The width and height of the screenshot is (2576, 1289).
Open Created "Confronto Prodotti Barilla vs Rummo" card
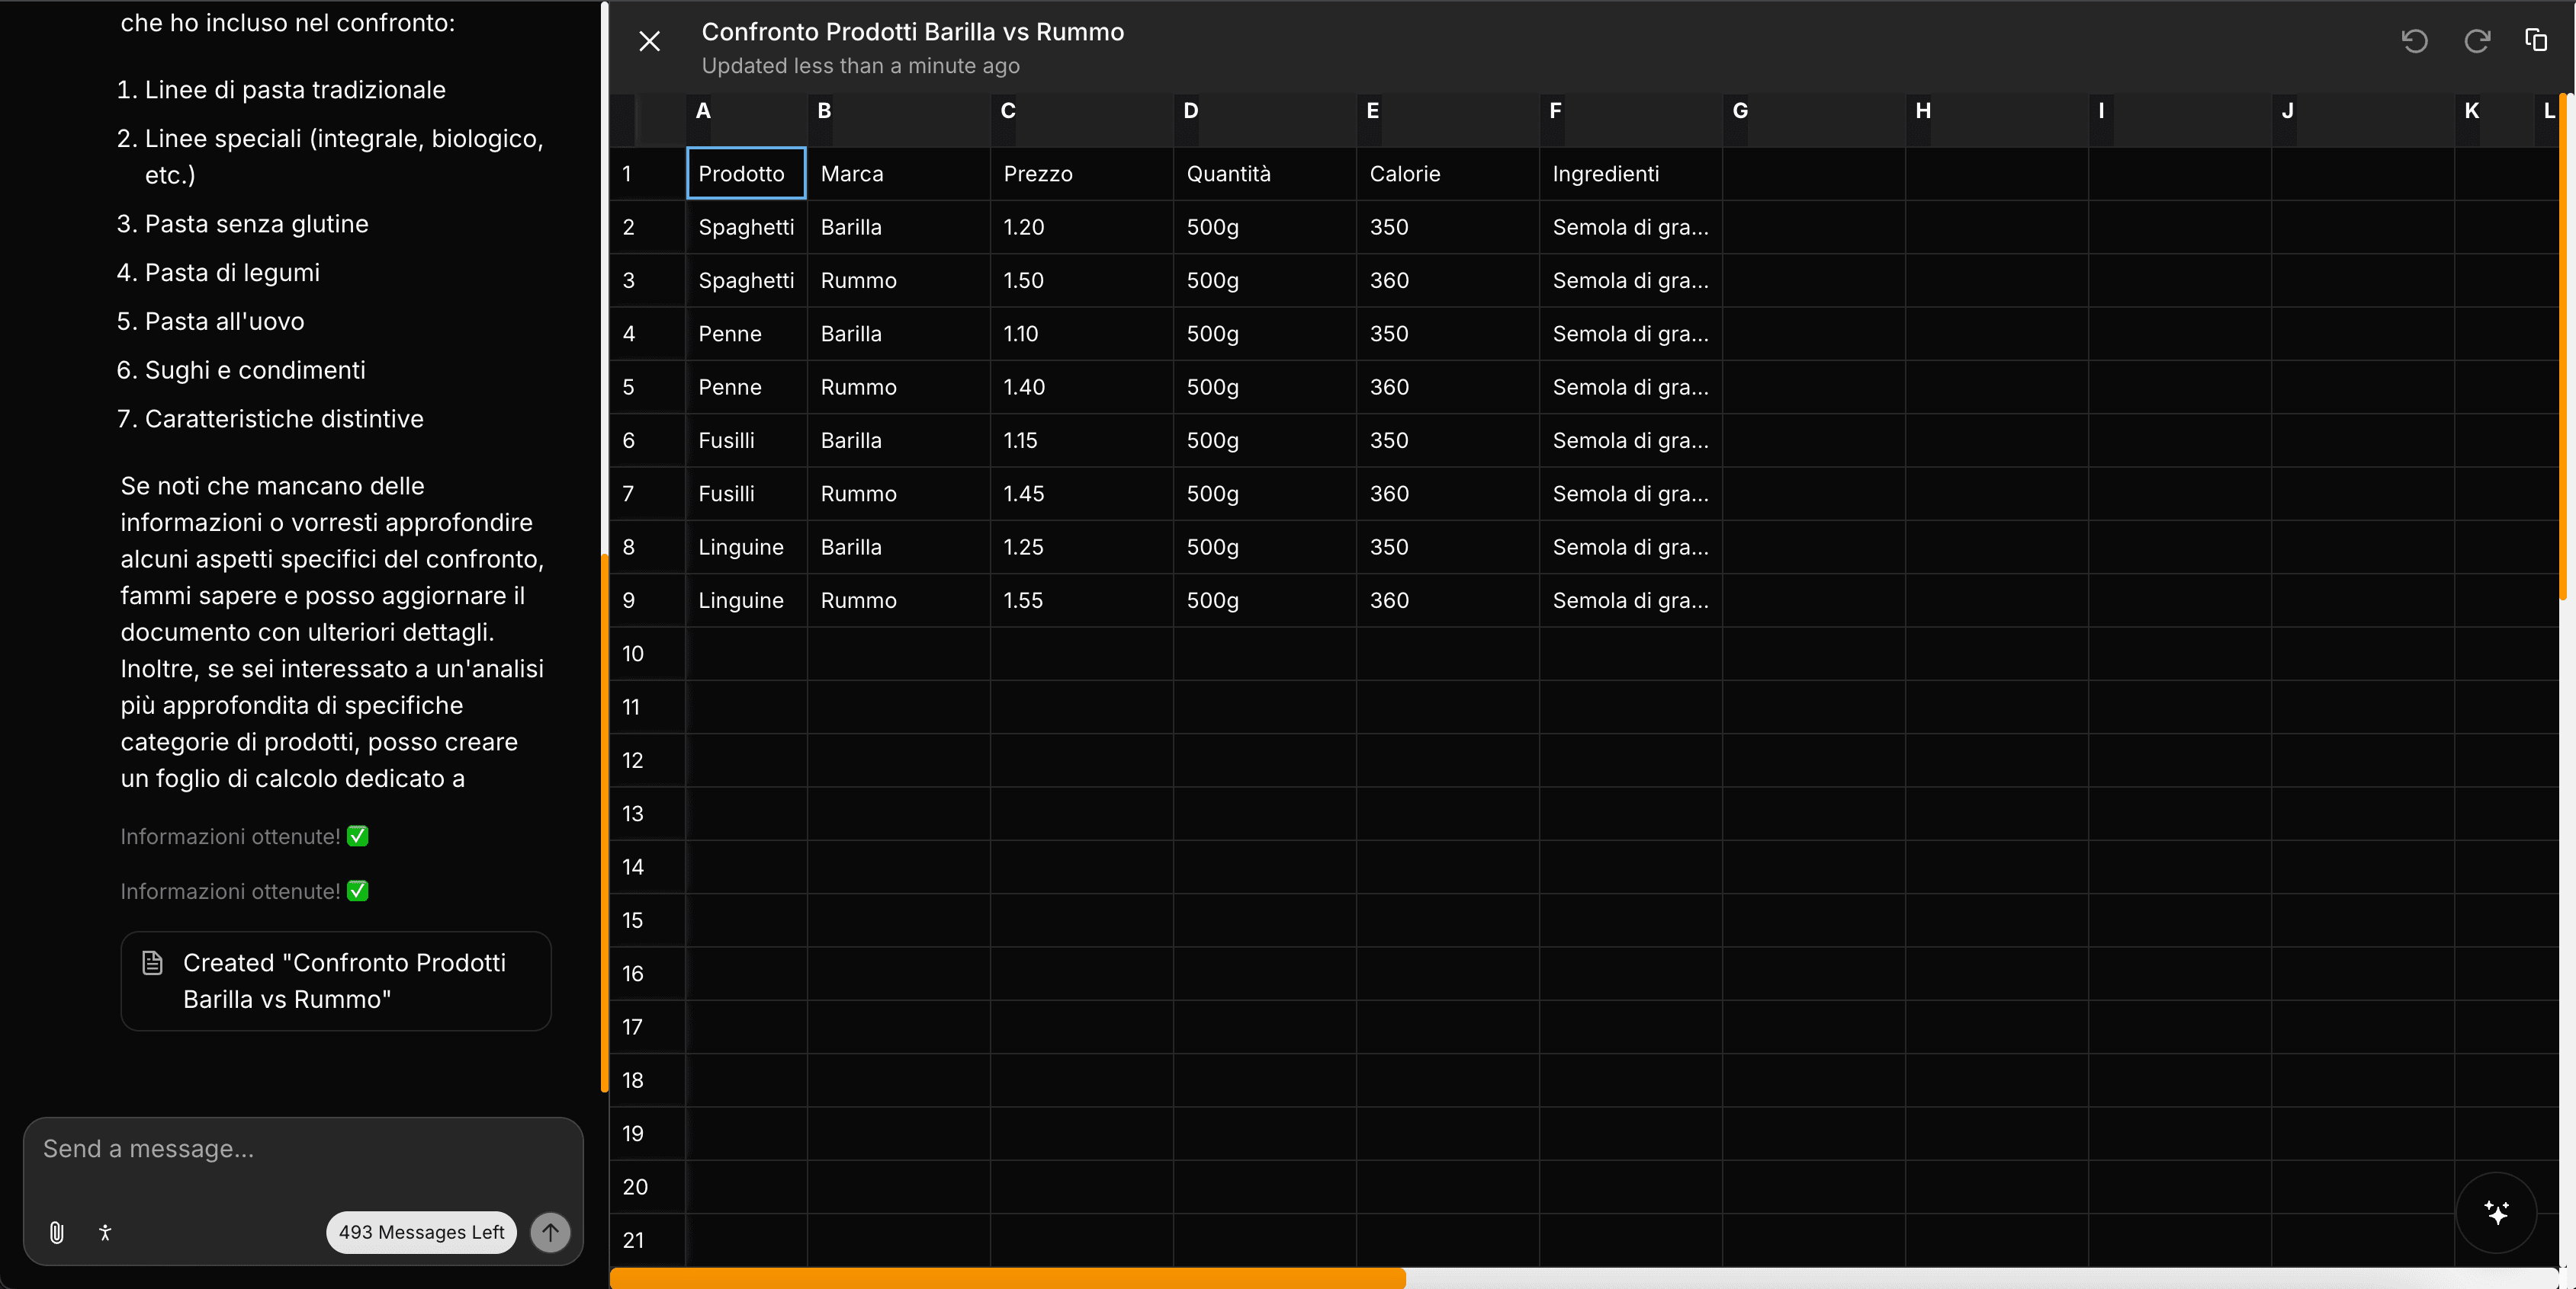click(336, 981)
